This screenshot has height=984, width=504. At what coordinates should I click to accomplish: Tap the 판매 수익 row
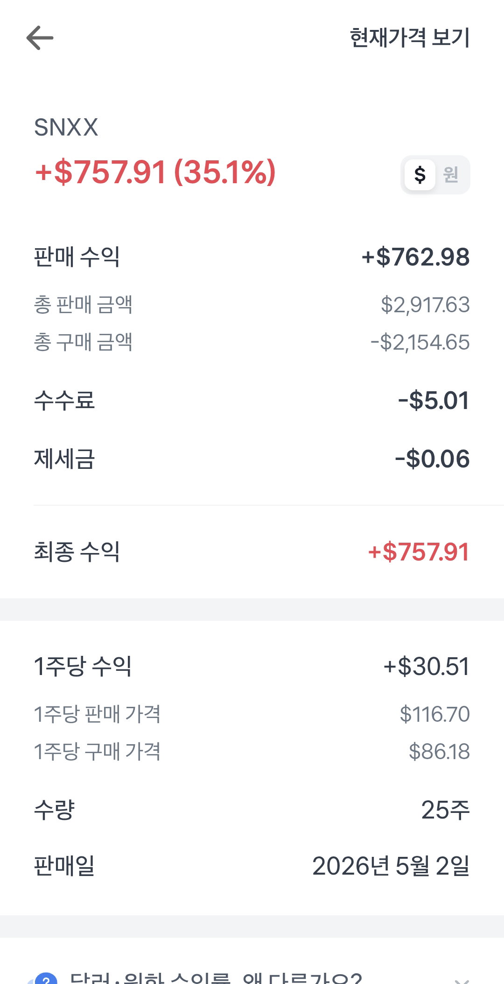click(x=252, y=257)
